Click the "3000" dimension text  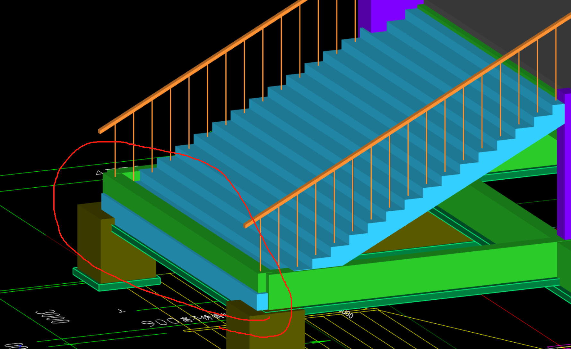coord(52,317)
